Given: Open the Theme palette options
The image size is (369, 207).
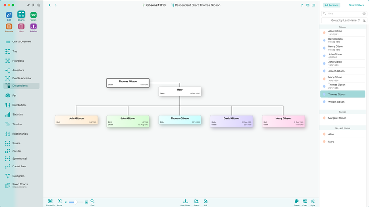Looking at the screenshot, I should 296,202.
